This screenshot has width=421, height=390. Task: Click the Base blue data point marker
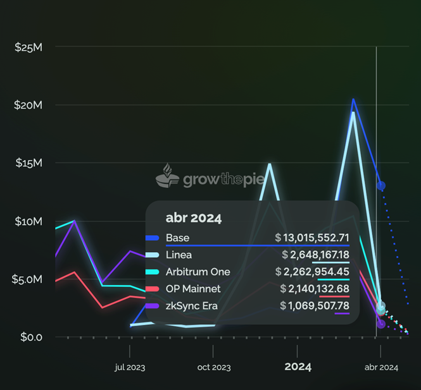381,185
